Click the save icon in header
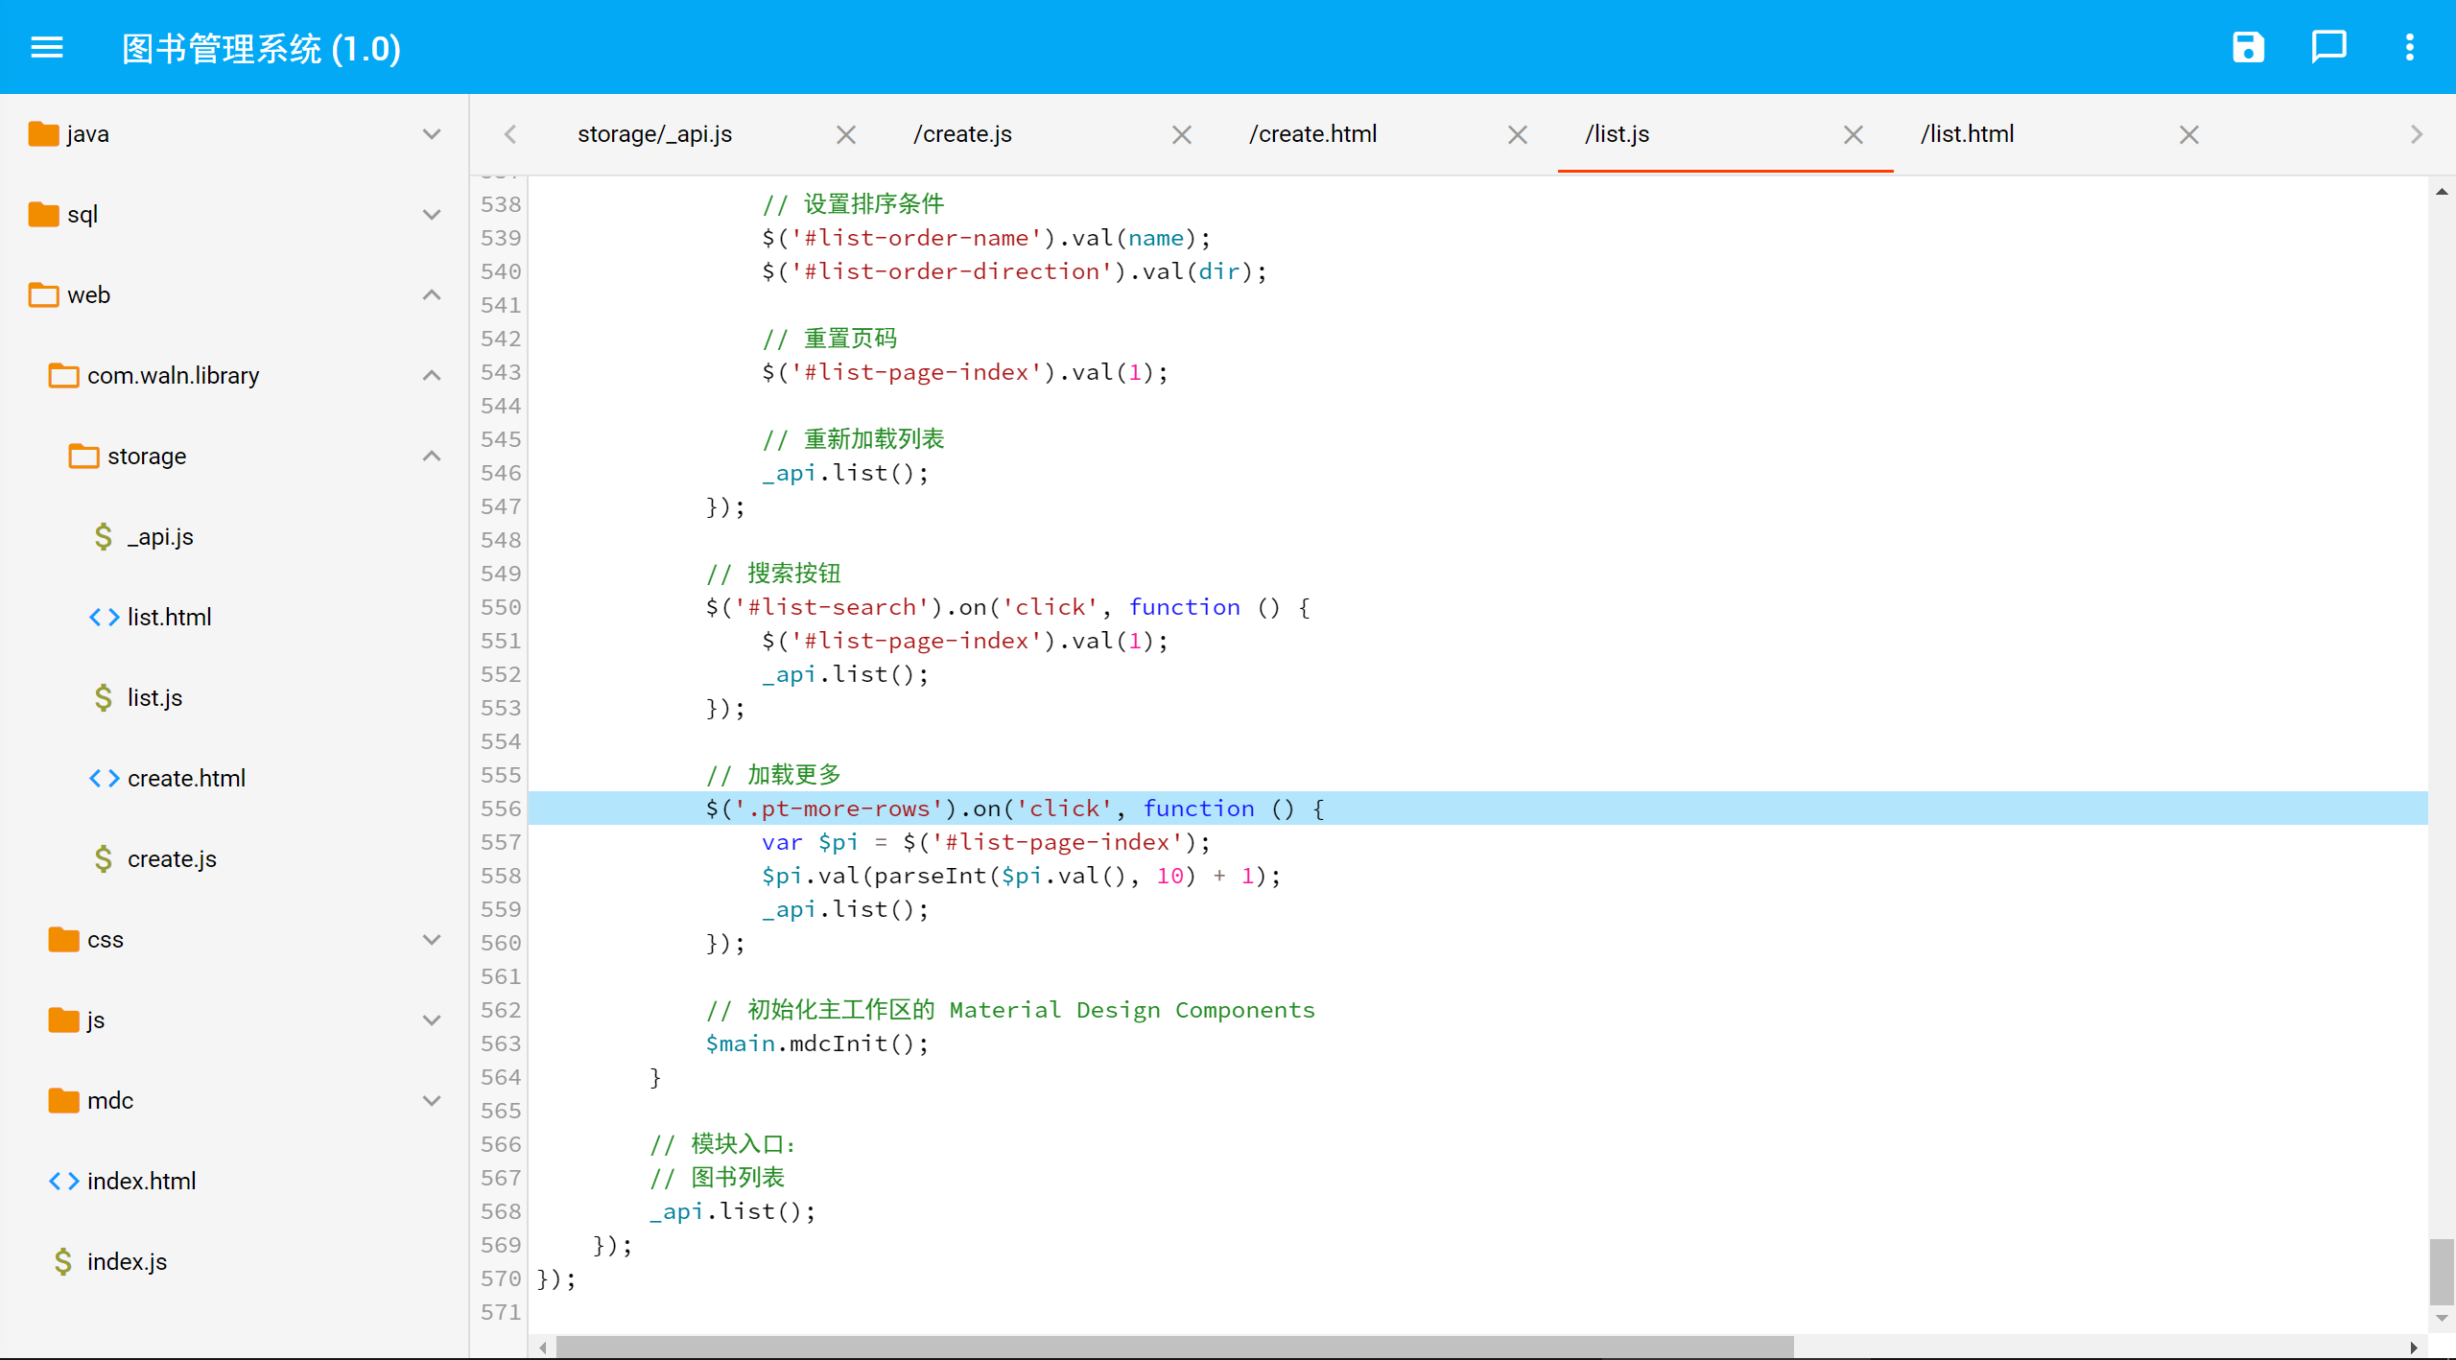The image size is (2456, 1360). (2248, 47)
